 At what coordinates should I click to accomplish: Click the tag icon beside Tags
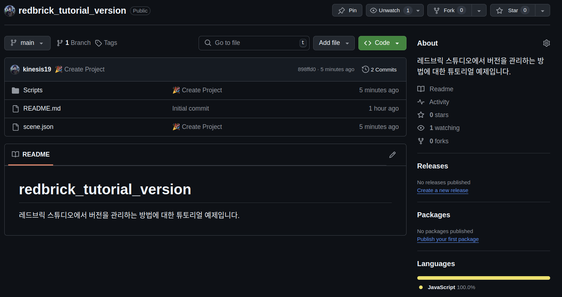(98, 43)
